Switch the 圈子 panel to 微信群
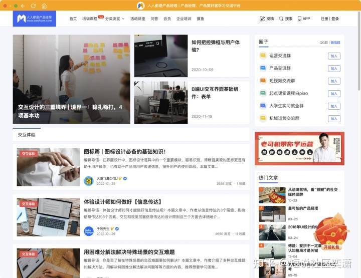 (335, 43)
